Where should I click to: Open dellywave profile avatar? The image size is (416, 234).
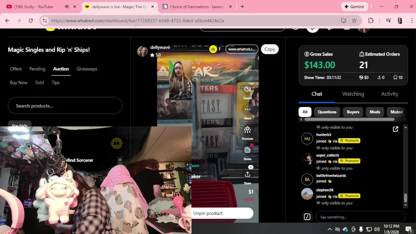pyautogui.click(x=142, y=51)
